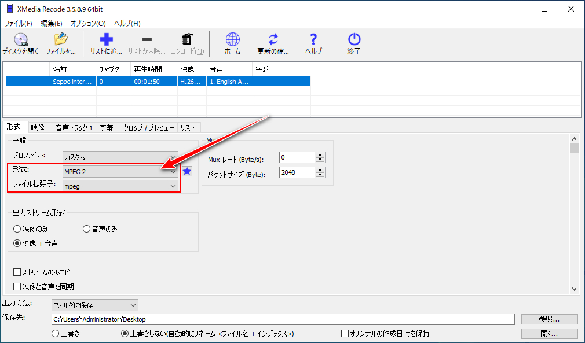Open the オプション(O) menu

[88, 24]
